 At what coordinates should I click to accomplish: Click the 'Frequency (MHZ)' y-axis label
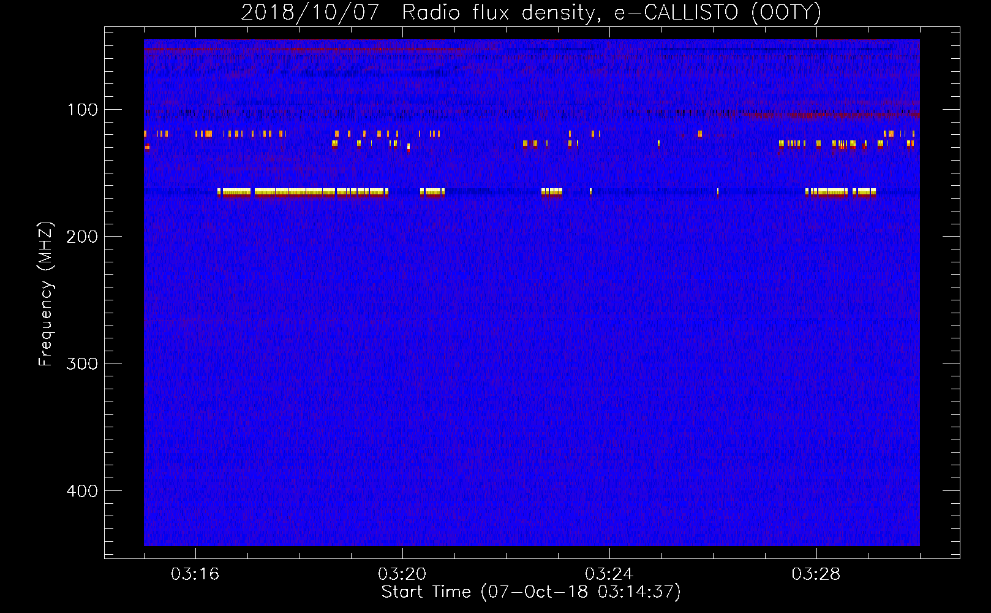point(46,294)
